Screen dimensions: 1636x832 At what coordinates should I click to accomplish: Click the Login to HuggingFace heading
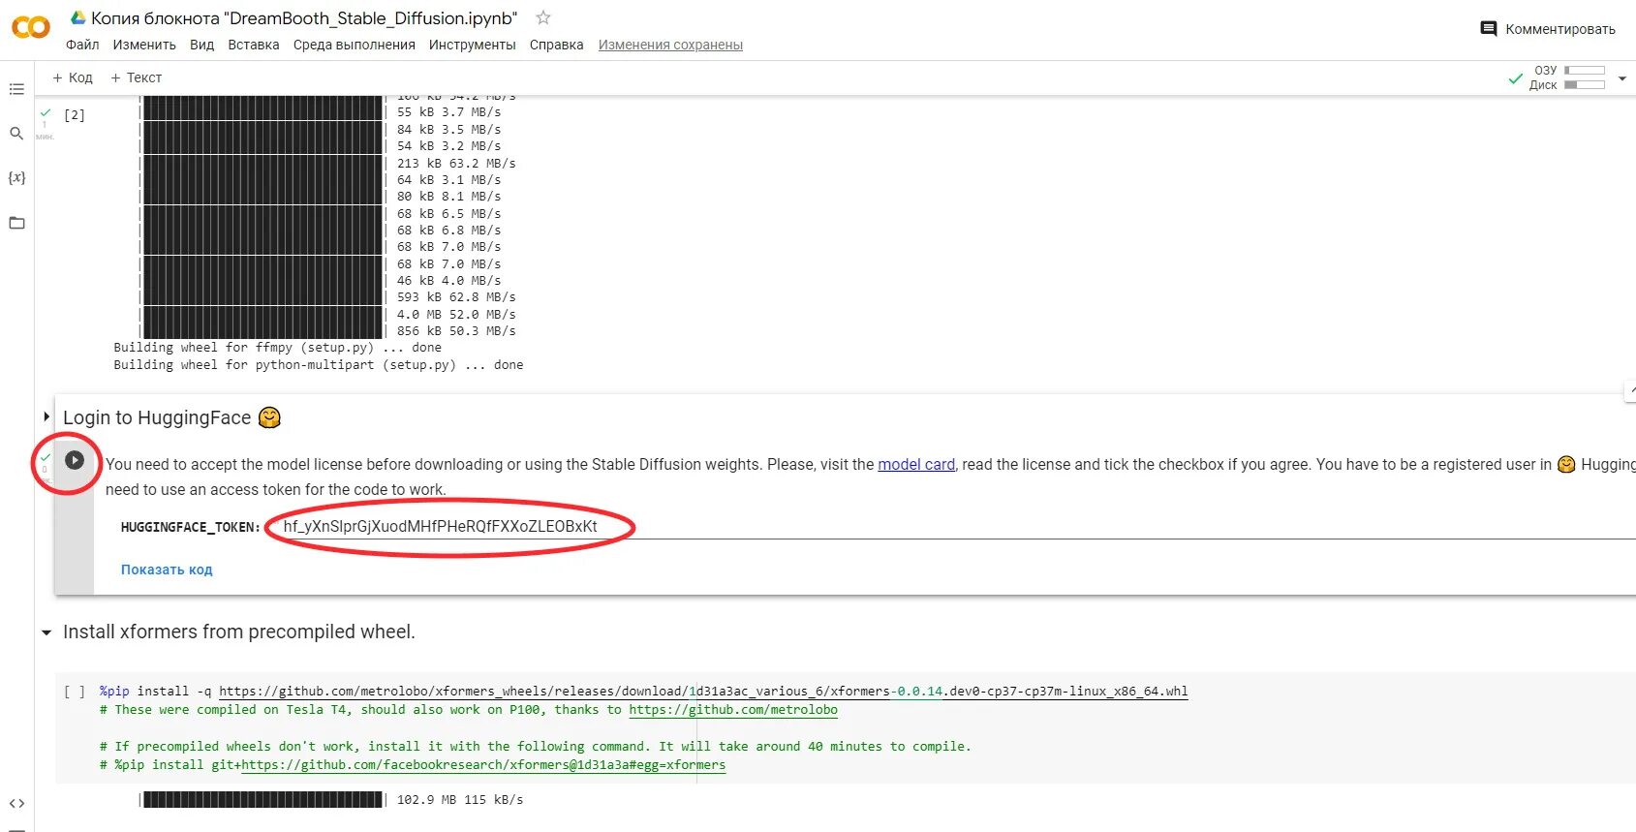click(157, 417)
